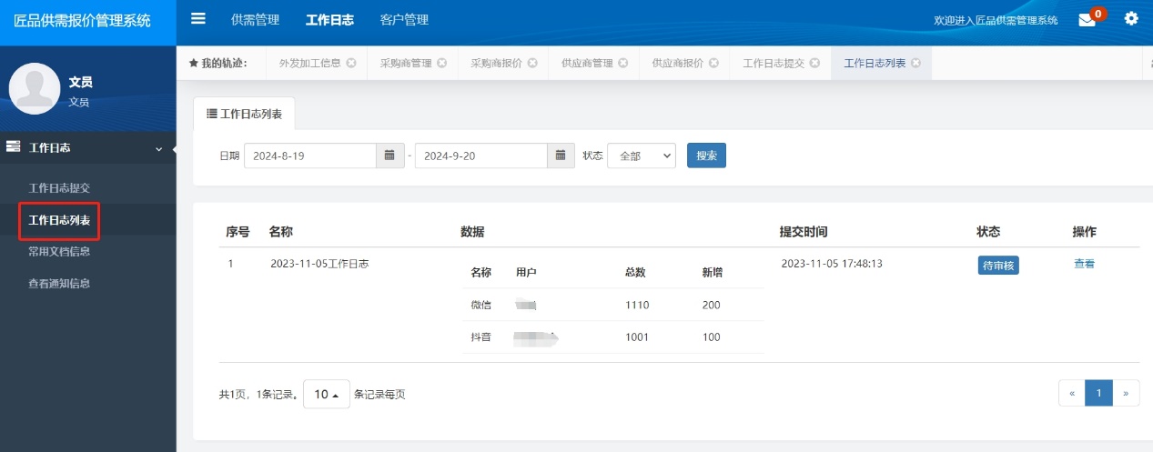Image resolution: width=1153 pixels, height=452 pixels.
Task: Click the next page » button
Action: click(x=1126, y=393)
